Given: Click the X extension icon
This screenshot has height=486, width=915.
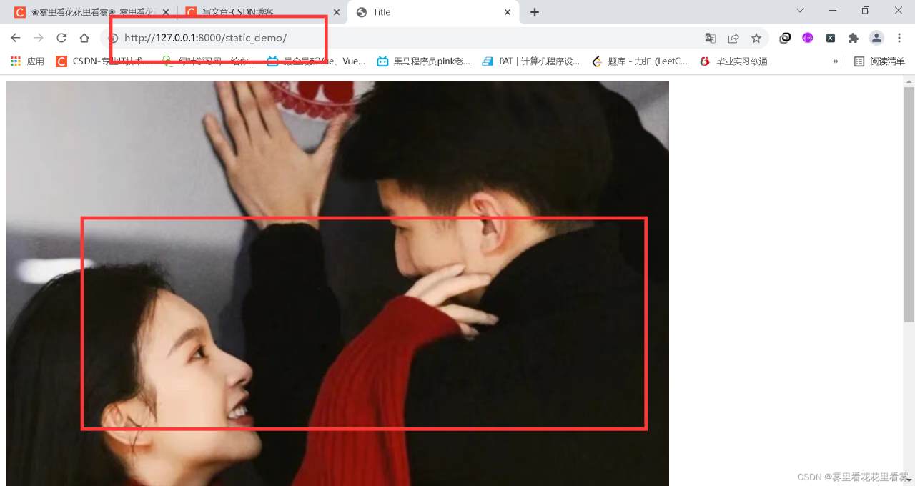Looking at the screenshot, I should point(831,38).
